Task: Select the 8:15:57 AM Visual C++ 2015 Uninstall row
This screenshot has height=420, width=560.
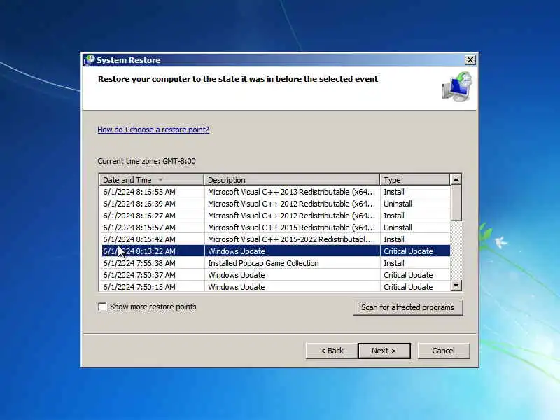Action: (x=274, y=227)
